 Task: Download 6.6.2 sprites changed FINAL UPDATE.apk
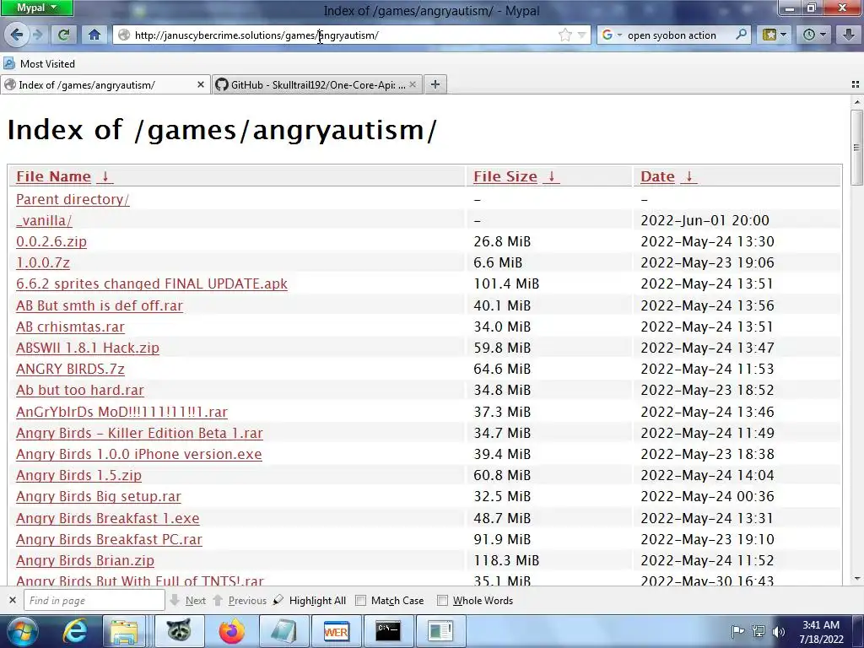click(x=152, y=283)
